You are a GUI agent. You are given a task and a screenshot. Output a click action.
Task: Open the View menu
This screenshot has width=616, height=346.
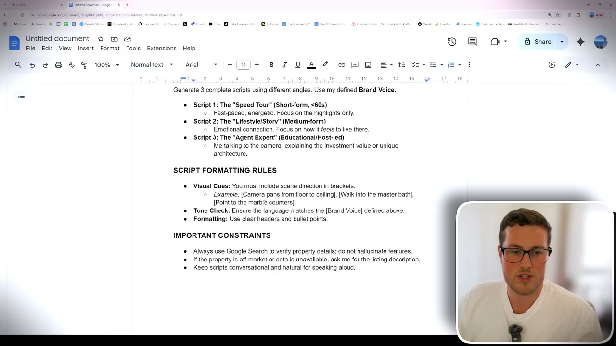coord(65,49)
